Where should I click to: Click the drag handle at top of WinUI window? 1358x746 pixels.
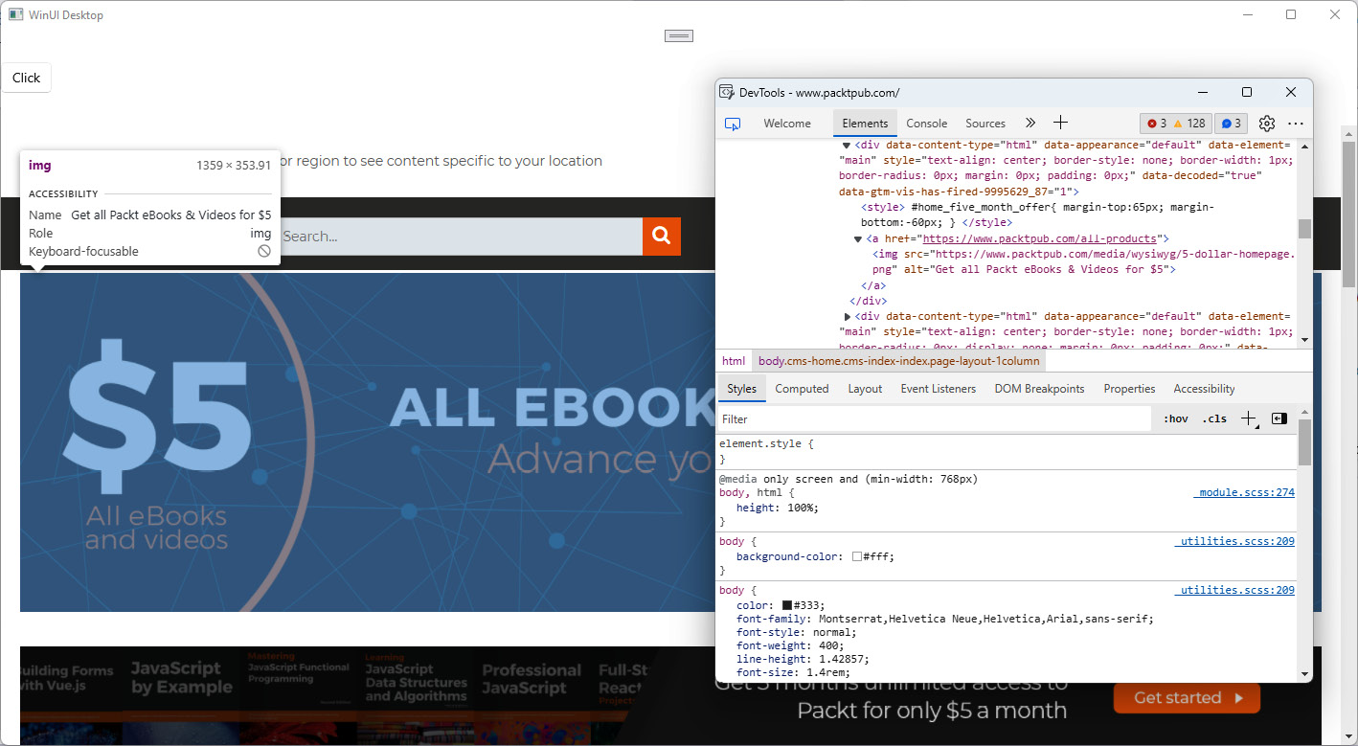(679, 35)
